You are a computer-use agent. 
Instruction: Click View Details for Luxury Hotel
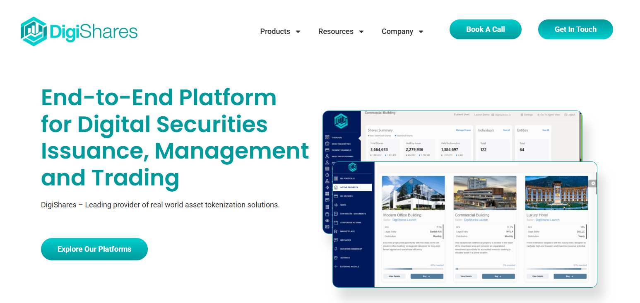tap(537, 276)
